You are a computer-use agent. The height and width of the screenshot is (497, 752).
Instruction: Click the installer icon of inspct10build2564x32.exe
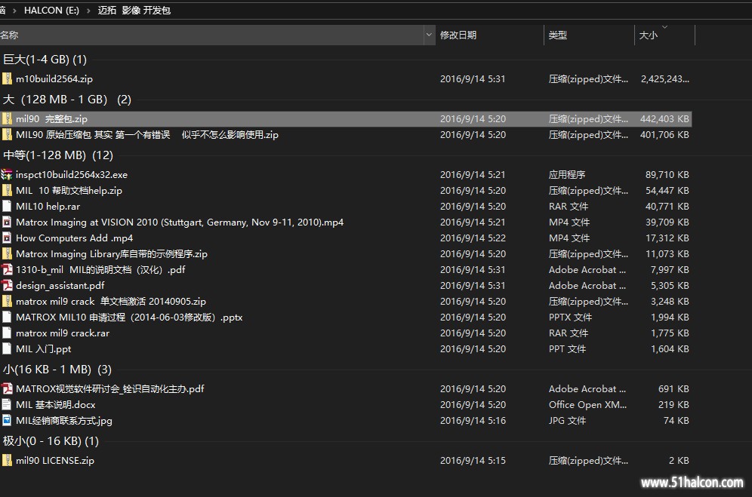pos(7,174)
